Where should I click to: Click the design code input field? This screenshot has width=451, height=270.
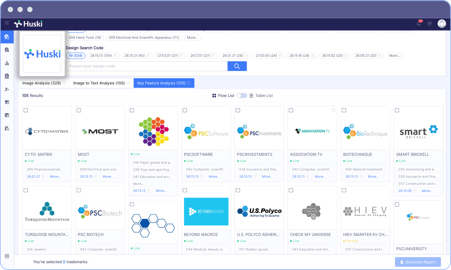tap(146, 66)
